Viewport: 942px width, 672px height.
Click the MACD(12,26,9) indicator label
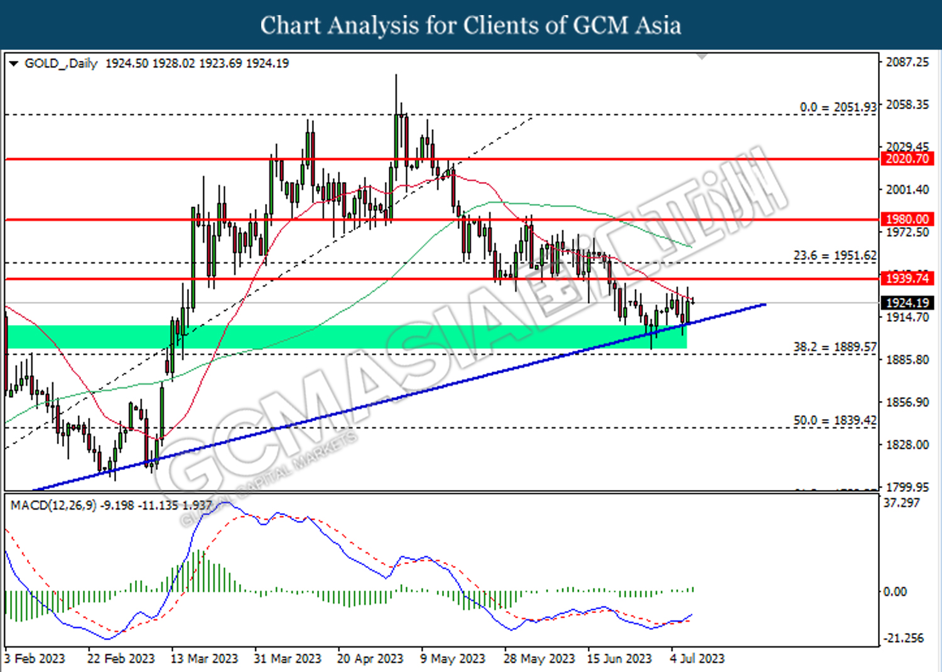53,505
